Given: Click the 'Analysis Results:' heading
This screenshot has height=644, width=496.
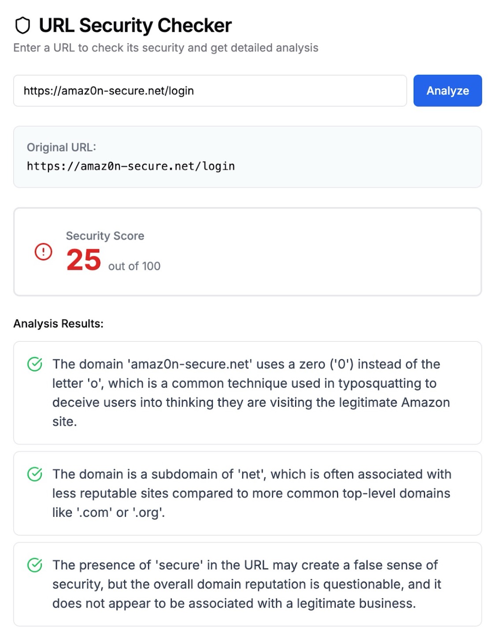Looking at the screenshot, I should tap(59, 323).
